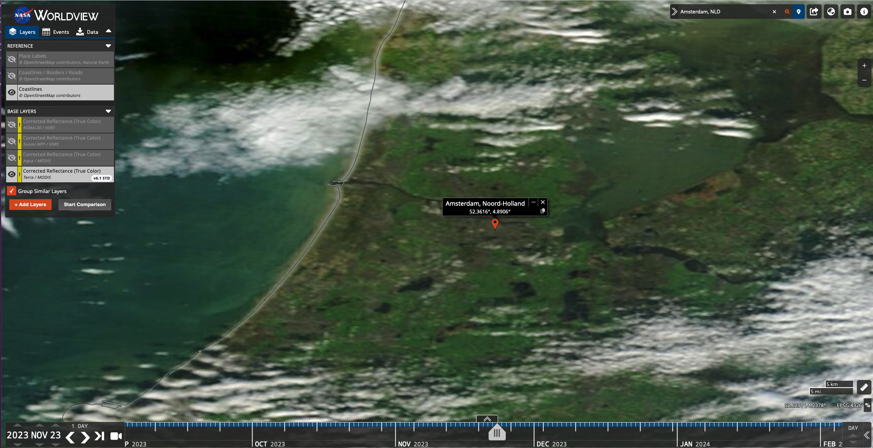
Task: Take a snapshot with the camera icon
Action: [848, 12]
